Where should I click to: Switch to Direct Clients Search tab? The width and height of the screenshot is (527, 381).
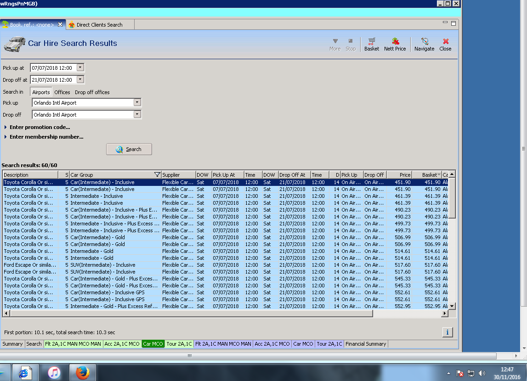[99, 25]
